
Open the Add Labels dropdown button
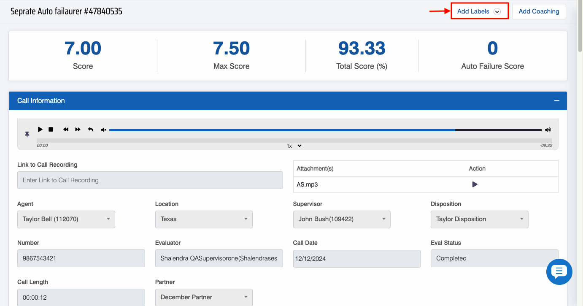[479, 11]
